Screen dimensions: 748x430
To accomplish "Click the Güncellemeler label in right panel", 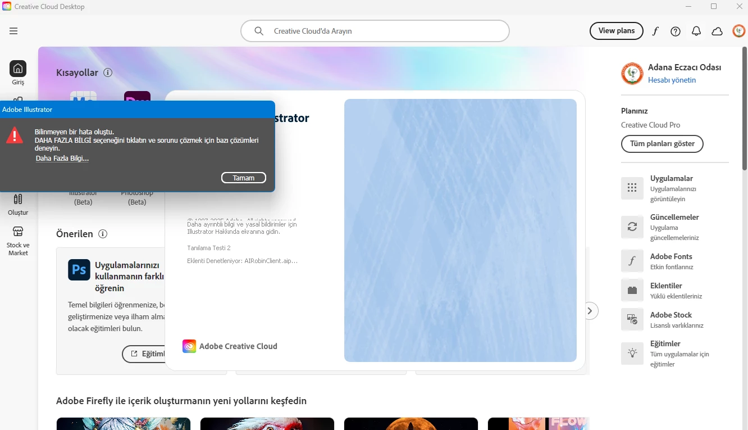I will 674,217.
